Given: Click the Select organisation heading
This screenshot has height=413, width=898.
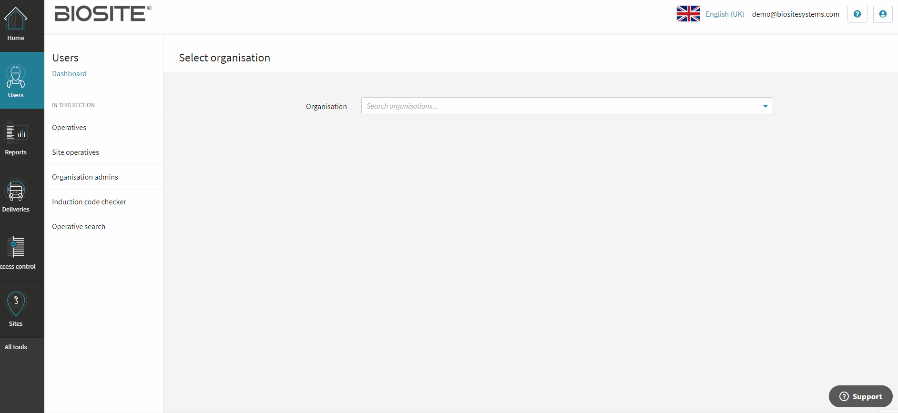Looking at the screenshot, I should pyautogui.click(x=224, y=58).
